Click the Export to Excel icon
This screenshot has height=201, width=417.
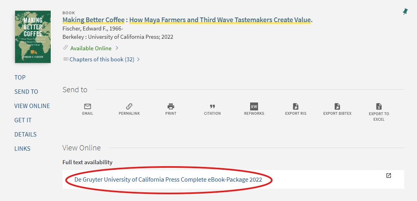tap(379, 106)
